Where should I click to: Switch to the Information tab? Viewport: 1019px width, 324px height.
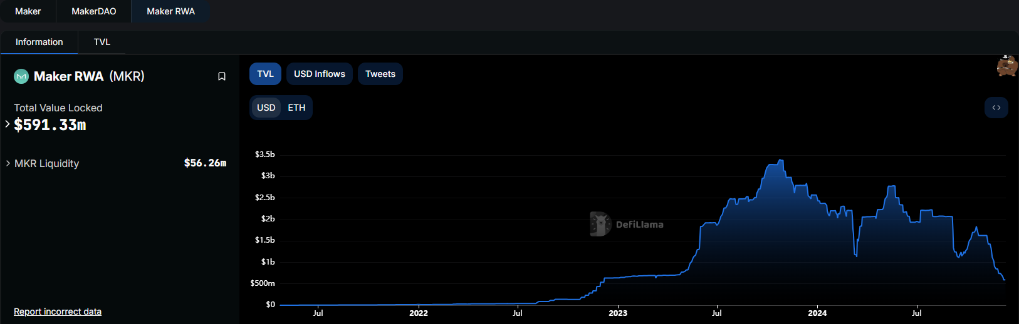click(x=39, y=42)
